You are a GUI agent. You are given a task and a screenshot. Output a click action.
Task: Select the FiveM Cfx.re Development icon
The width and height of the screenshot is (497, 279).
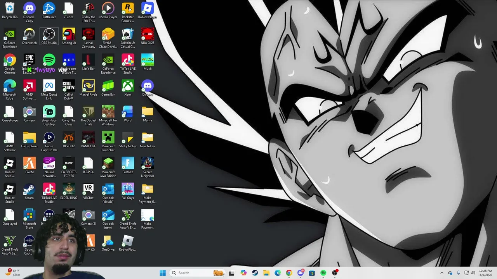click(x=108, y=38)
